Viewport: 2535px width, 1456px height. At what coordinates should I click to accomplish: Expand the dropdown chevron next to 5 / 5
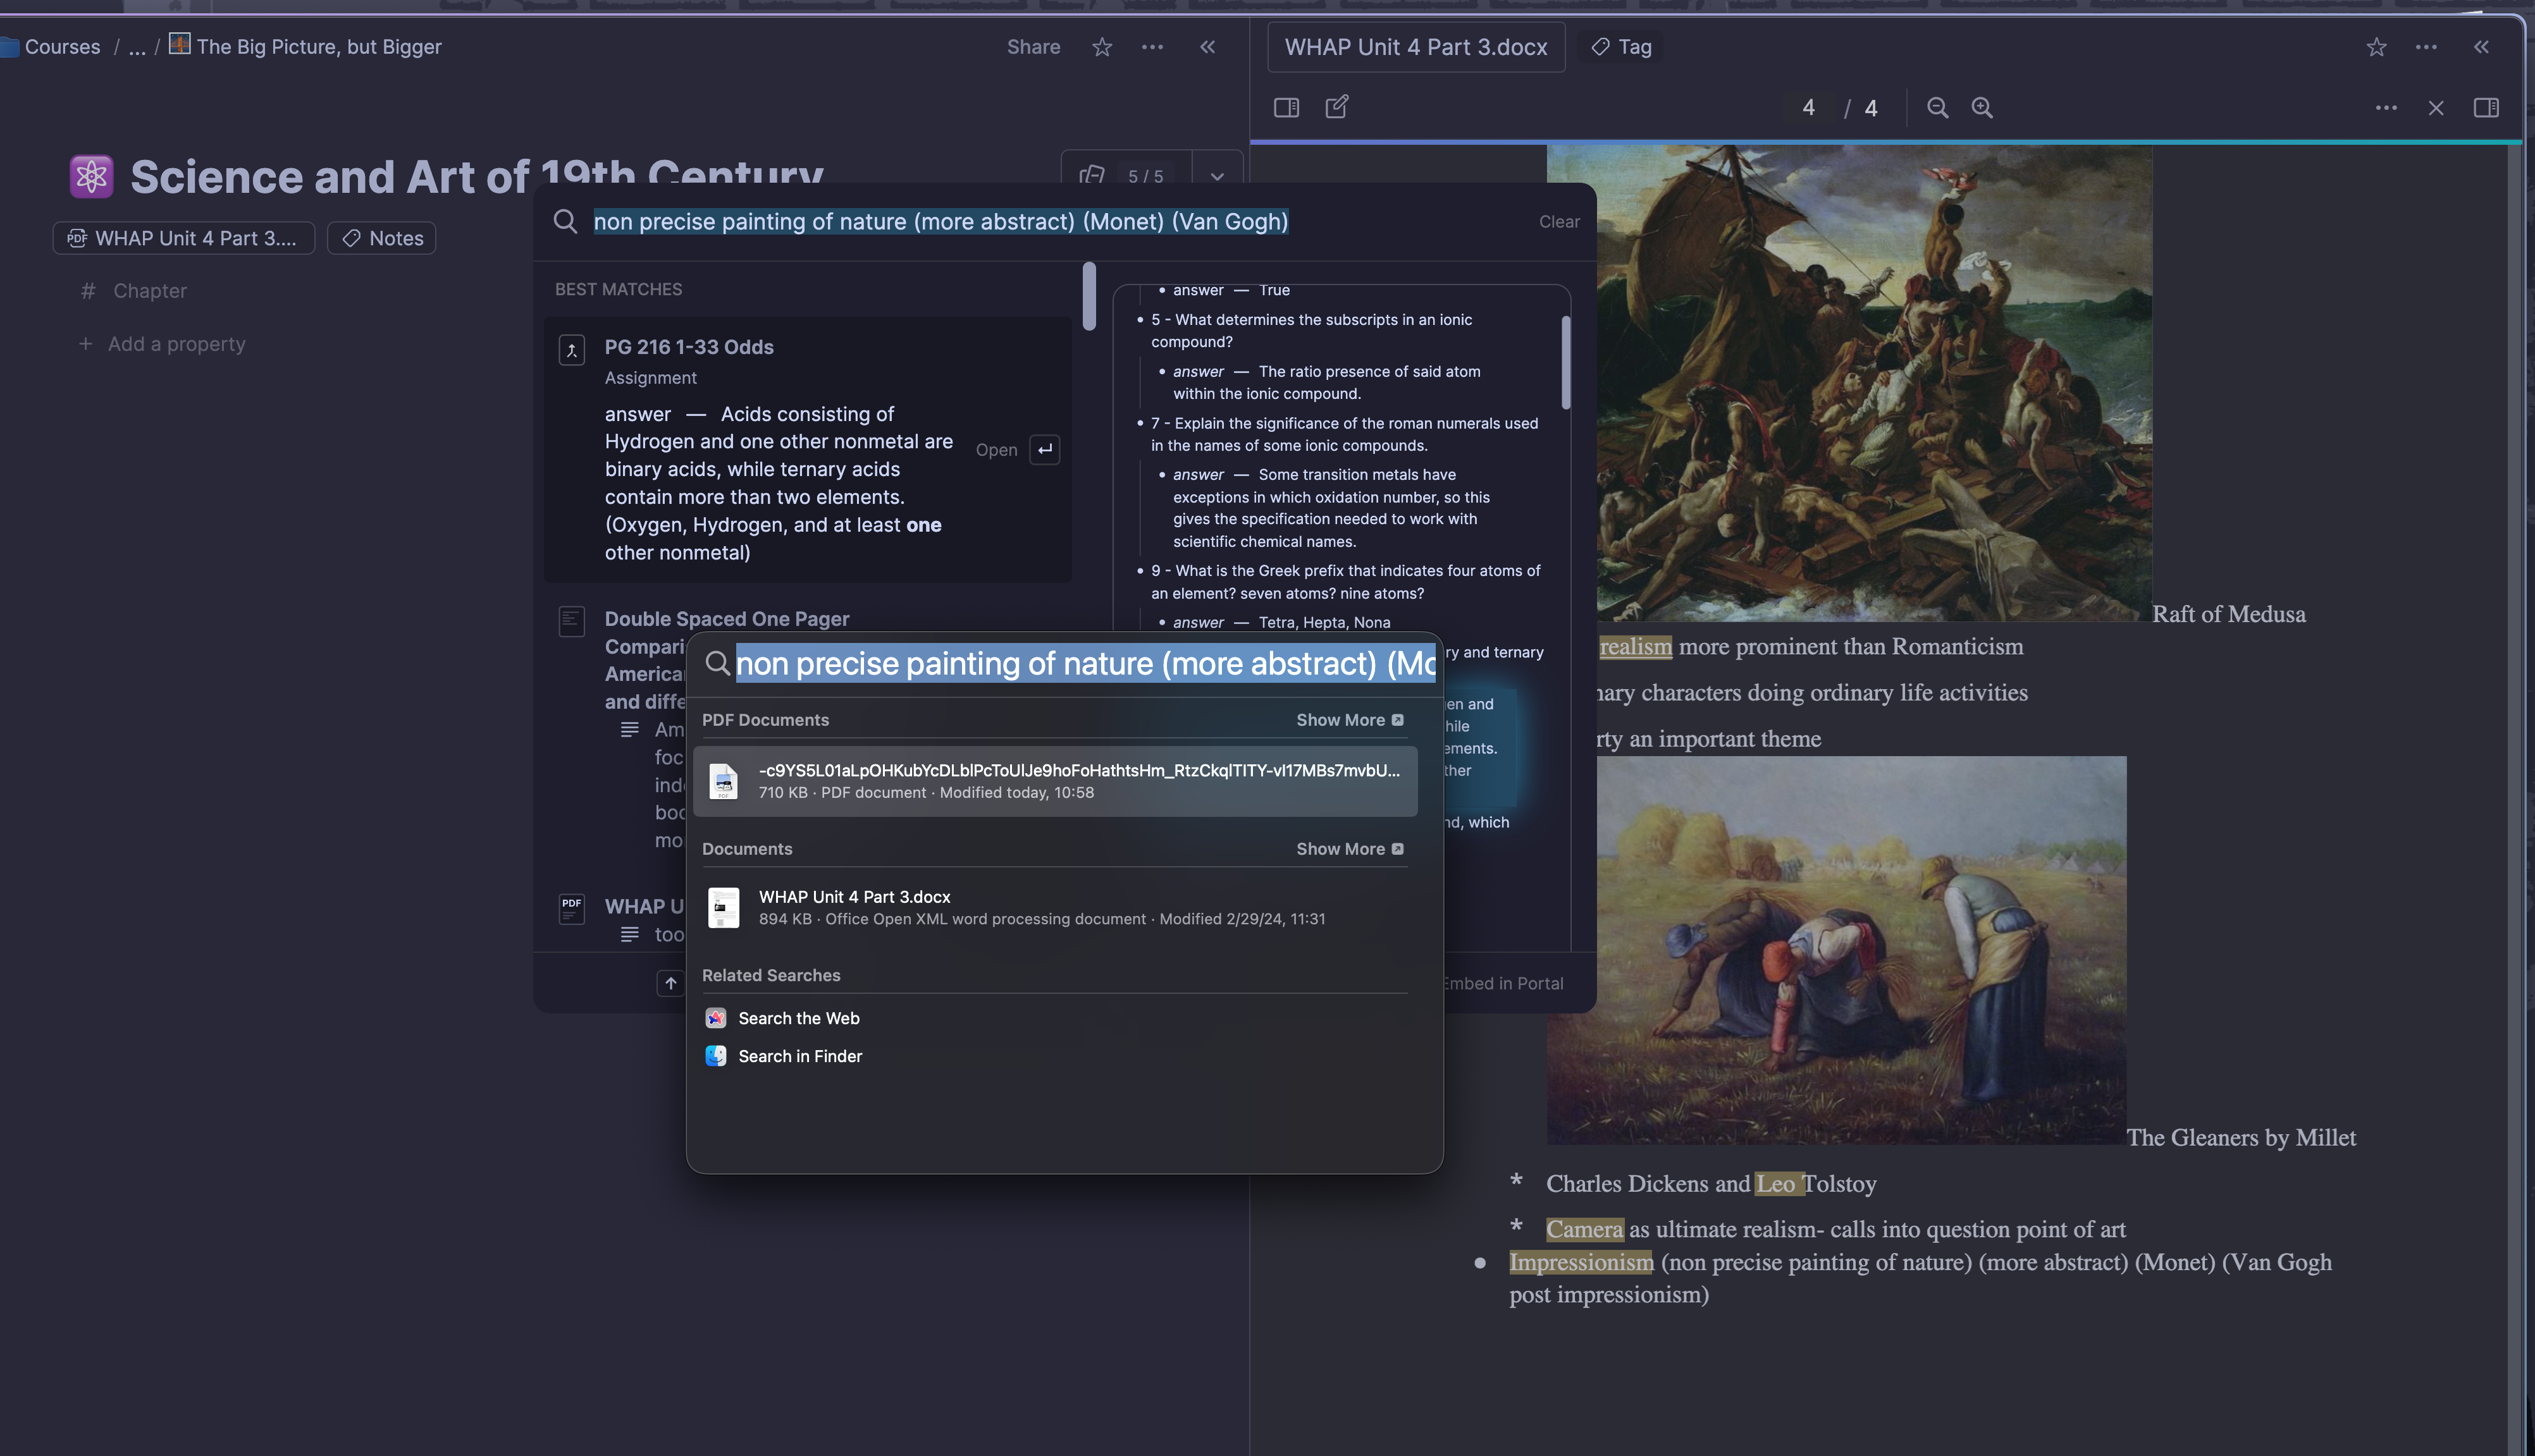click(1216, 176)
